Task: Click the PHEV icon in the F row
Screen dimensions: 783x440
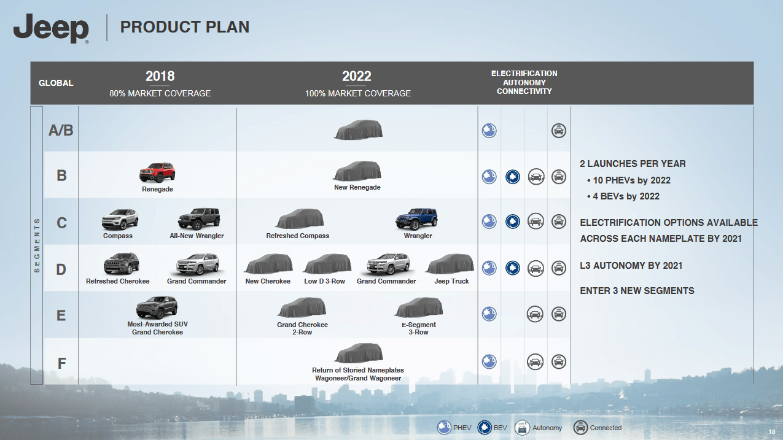Action: (489, 361)
